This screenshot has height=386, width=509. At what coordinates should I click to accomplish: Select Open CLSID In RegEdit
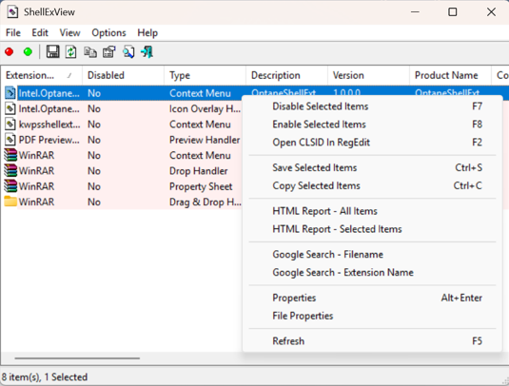click(x=372, y=142)
